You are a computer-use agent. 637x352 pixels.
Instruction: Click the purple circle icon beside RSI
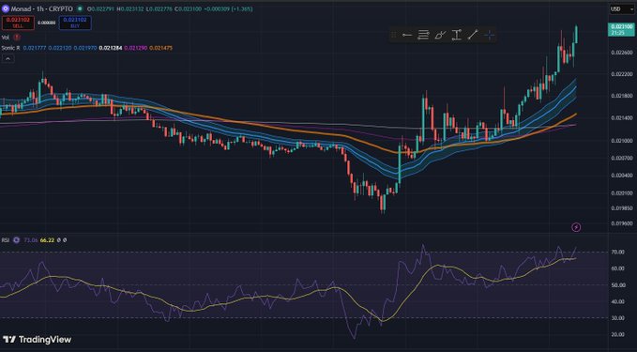pyautogui.click(x=16, y=240)
